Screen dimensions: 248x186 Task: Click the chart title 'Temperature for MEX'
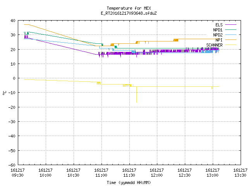(129, 8)
